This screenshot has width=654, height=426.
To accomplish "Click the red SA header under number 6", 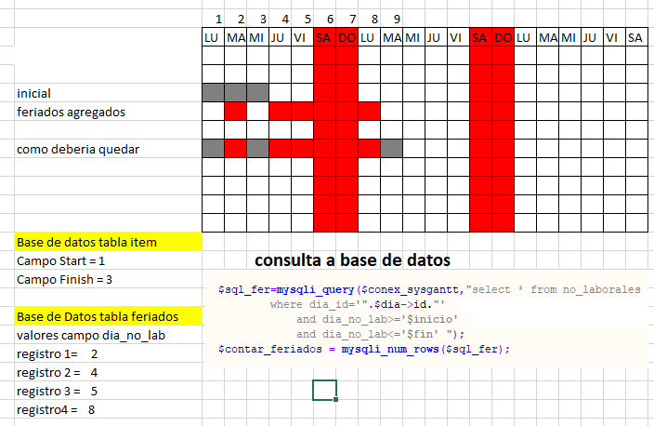I will coord(325,37).
